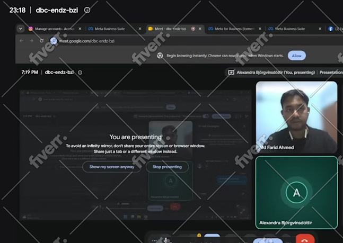Close the Meet - dbc-endz-bzi tab

(200, 29)
